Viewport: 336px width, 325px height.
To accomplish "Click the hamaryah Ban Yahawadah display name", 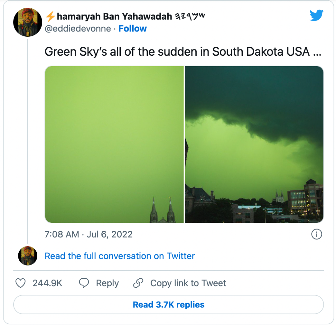I will pyautogui.click(x=114, y=16).
